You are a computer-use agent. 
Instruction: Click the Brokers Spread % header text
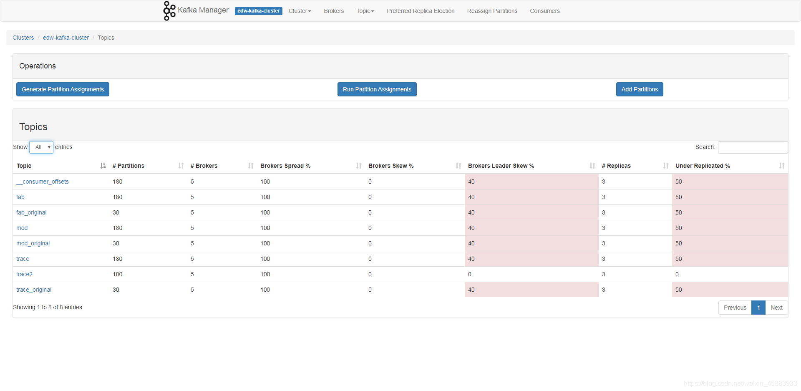click(x=285, y=166)
